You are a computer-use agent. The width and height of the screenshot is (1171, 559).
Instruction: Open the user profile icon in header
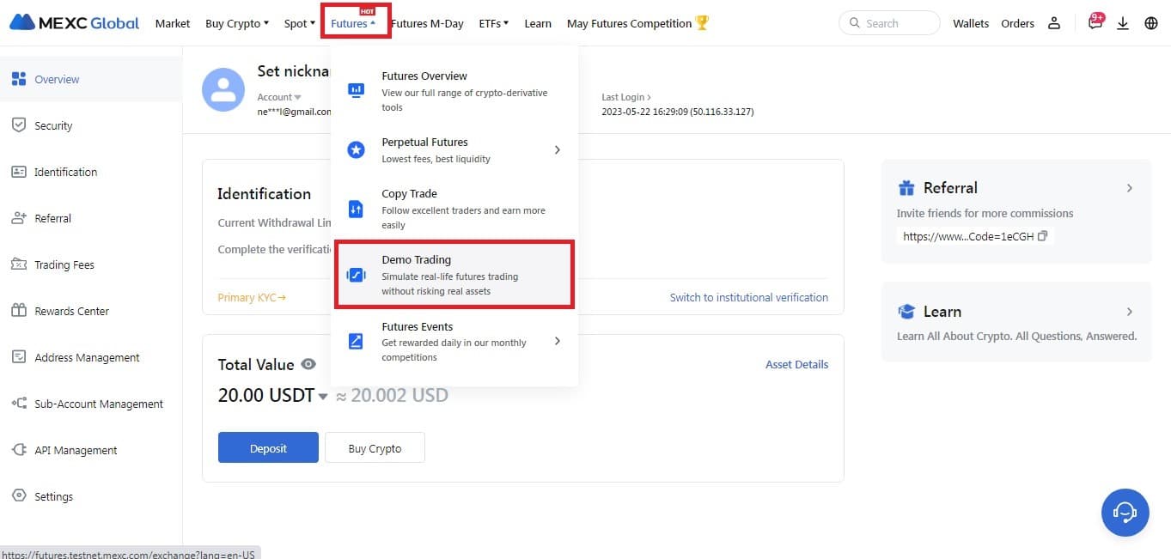[1054, 23]
